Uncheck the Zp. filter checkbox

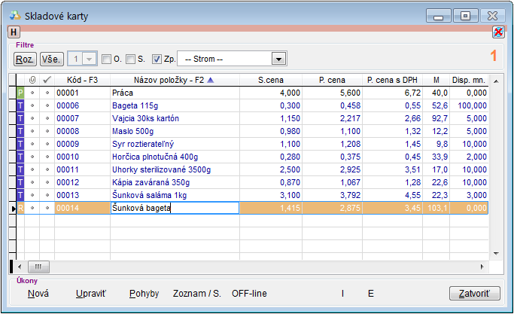click(157, 59)
